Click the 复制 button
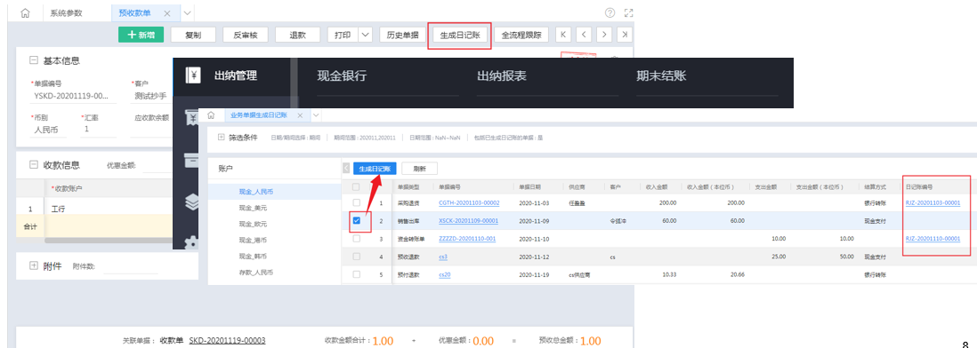The width and height of the screenshot is (977, 348). tap(193, 35)
